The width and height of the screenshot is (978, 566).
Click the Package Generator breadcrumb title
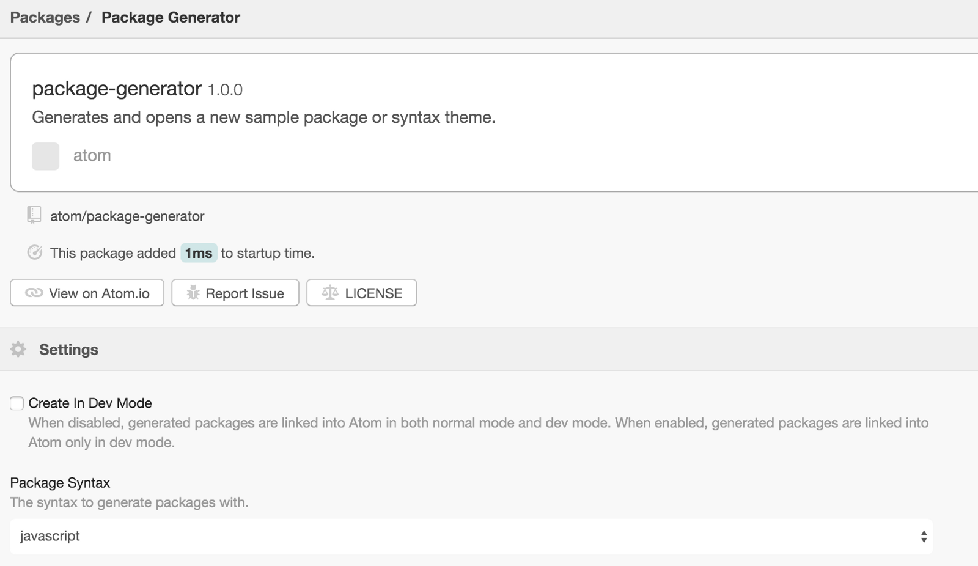click(x=171, y=17)
